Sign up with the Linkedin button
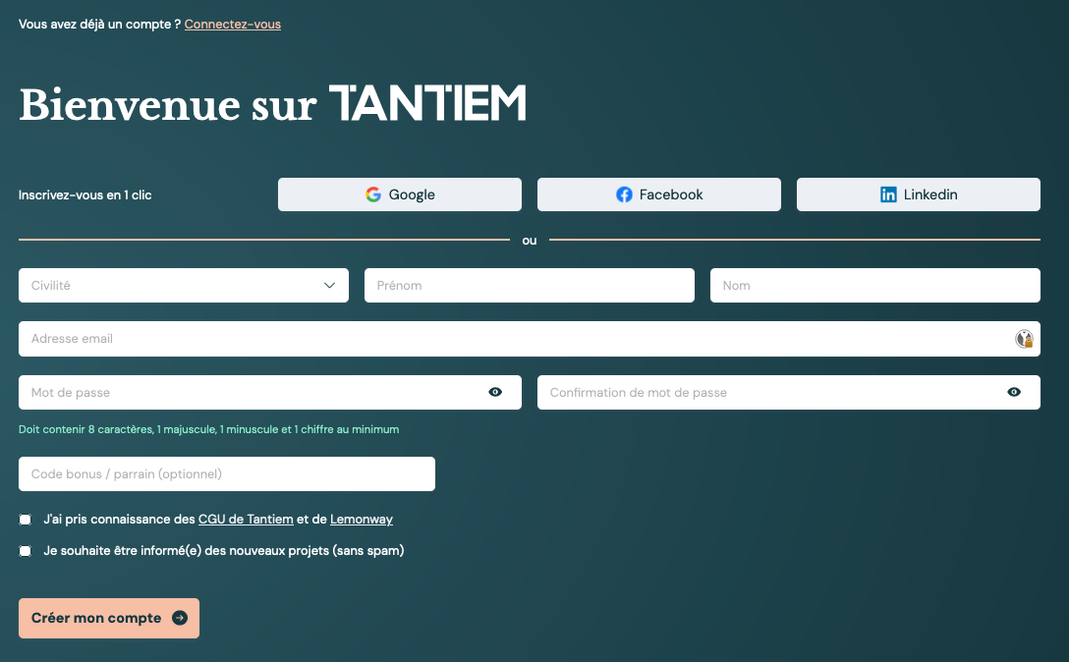 (919, 194)
